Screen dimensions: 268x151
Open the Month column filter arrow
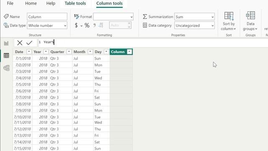point(90,52)
